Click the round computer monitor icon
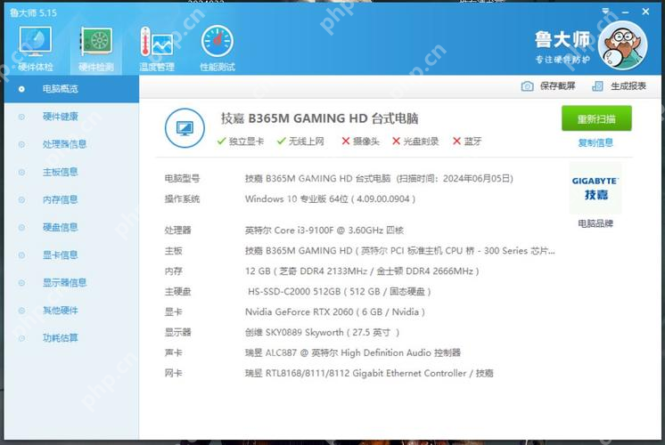 (185, 128)
